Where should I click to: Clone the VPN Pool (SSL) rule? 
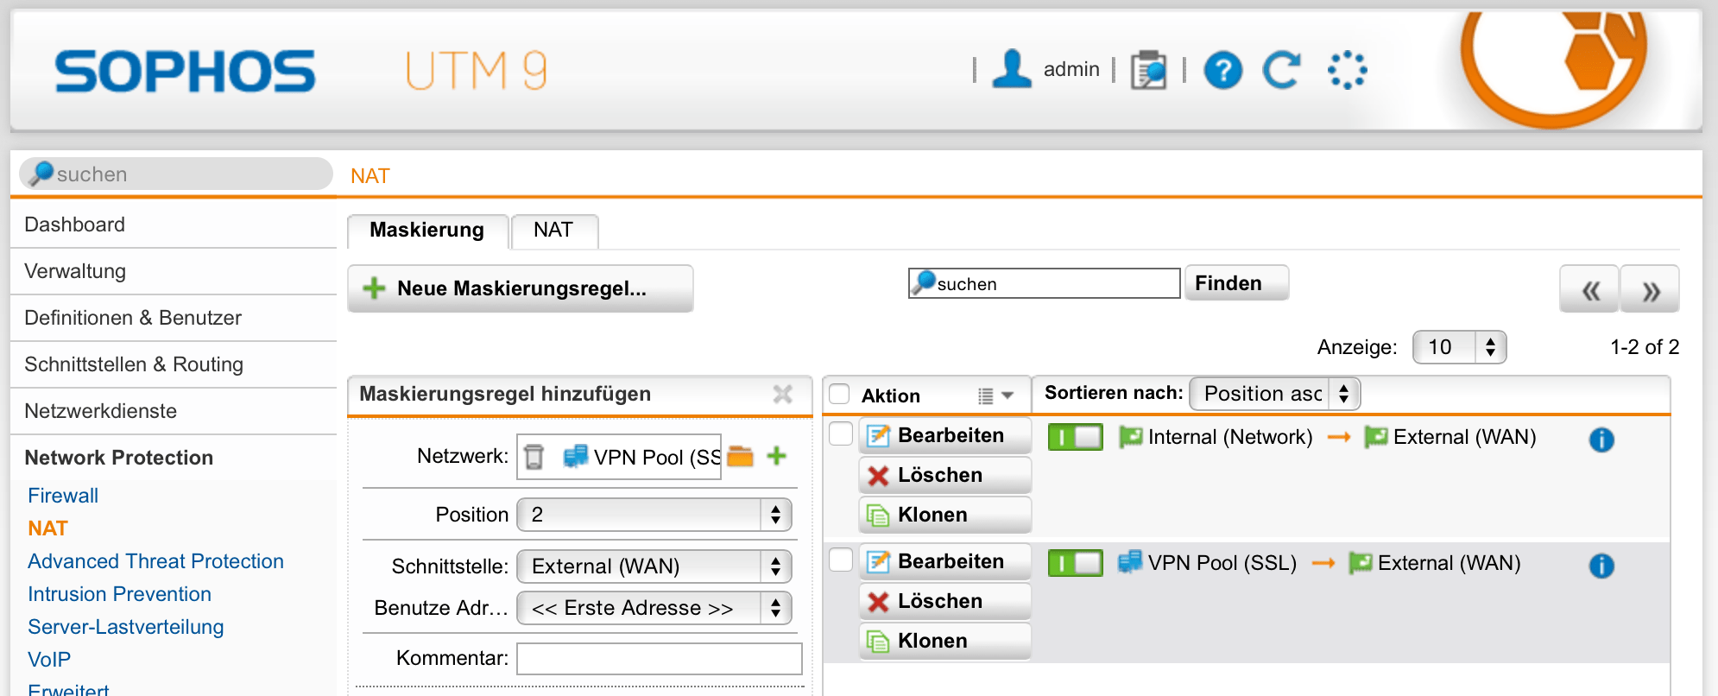(945, 641)
